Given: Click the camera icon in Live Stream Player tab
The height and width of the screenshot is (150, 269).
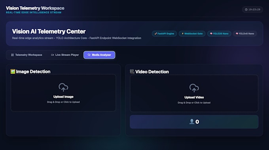Looking at the screenshot, I should [53, 55].
